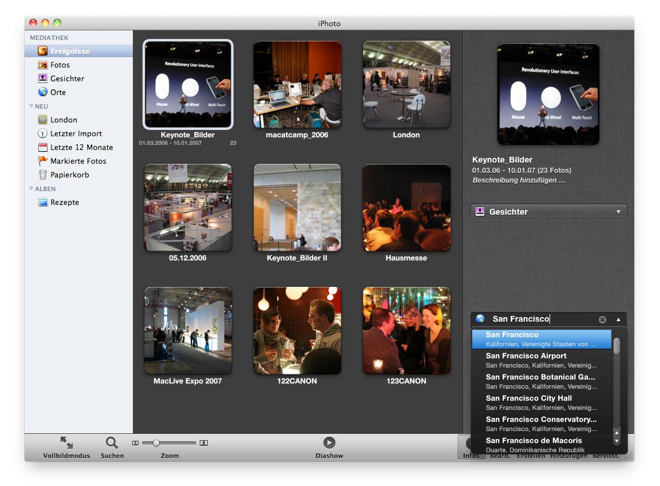This screenshot has height=486, width=660.
Task: Start the Diashow slideshow
Action: pyautogui.click(x=329, y=447)
